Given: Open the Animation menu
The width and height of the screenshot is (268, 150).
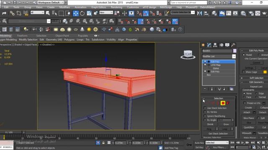Looking at the screenshot, I should click(x=80, y=7).
